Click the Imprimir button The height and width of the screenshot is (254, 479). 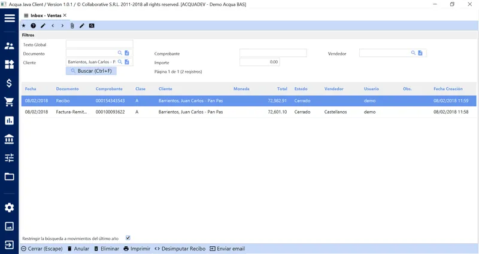(x=137, y=249)
